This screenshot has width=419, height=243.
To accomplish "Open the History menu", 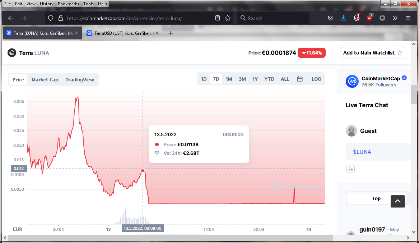I will (47, 4).
